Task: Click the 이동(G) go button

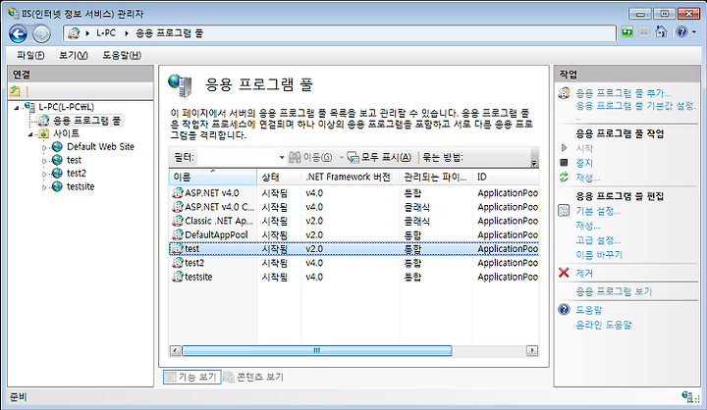Action: click(x=310, y=157)
